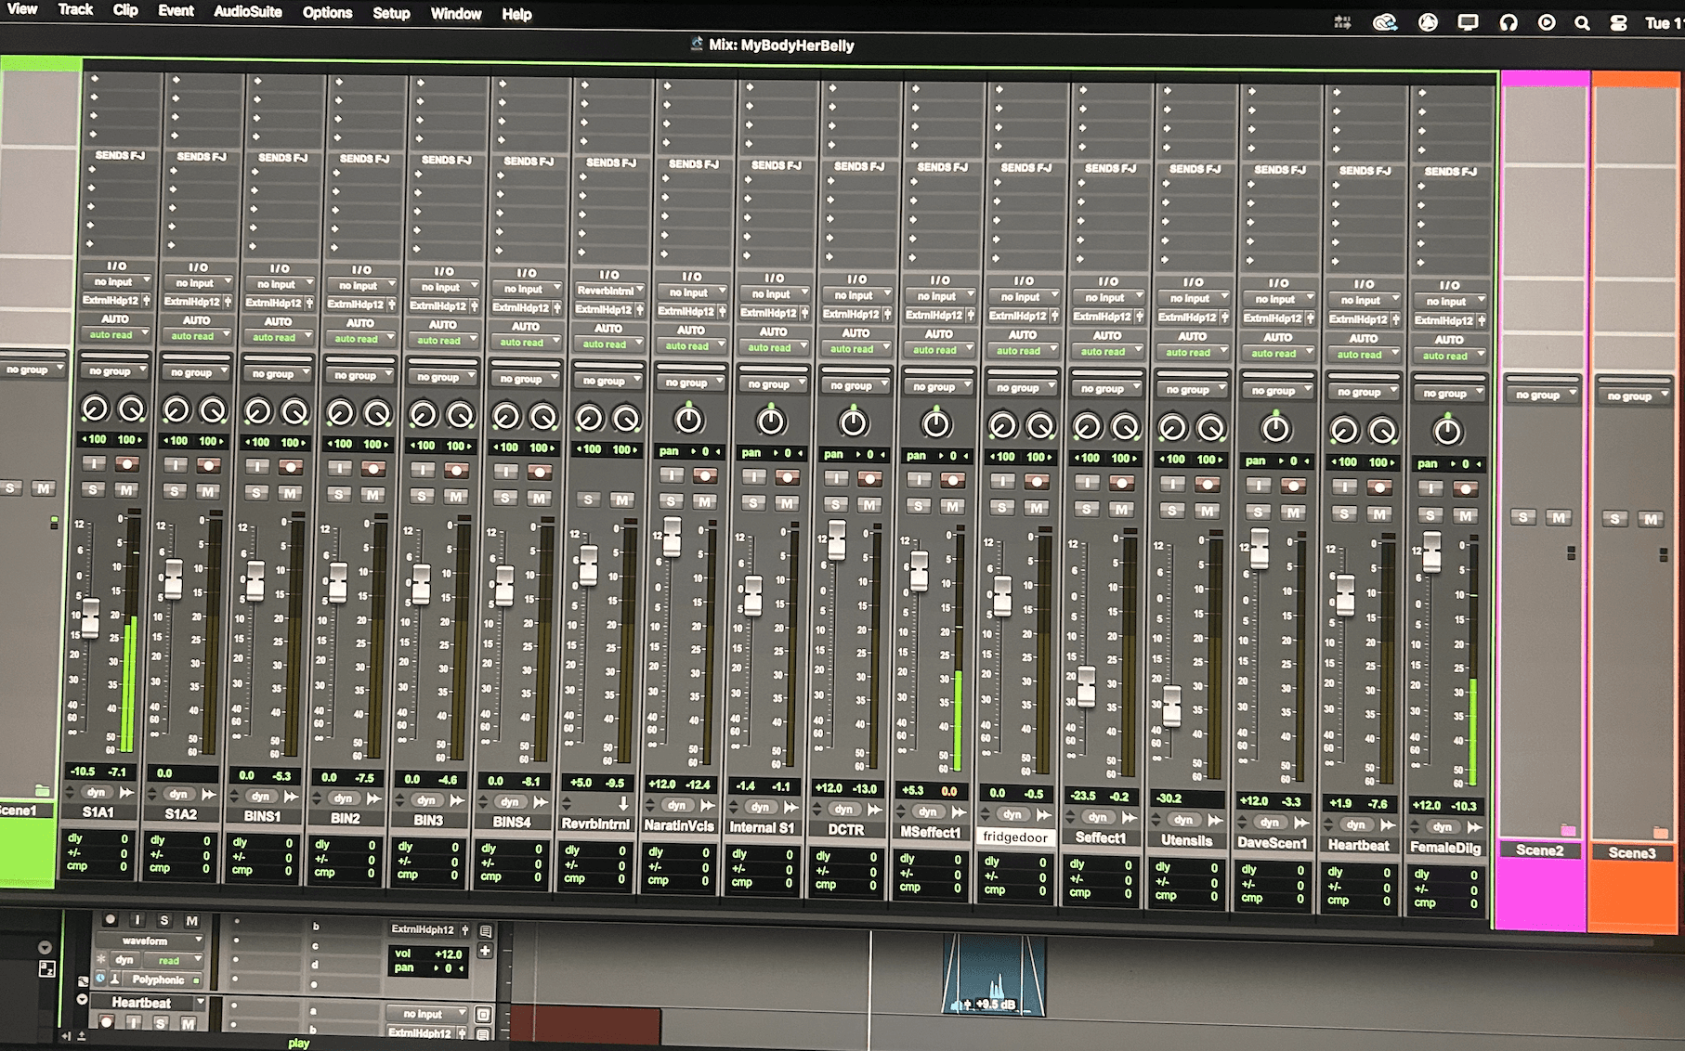Viewport: 1685px width, 1051px height.
Task: Click the dyn button on BIN3 track
Action: click(426, 799)
